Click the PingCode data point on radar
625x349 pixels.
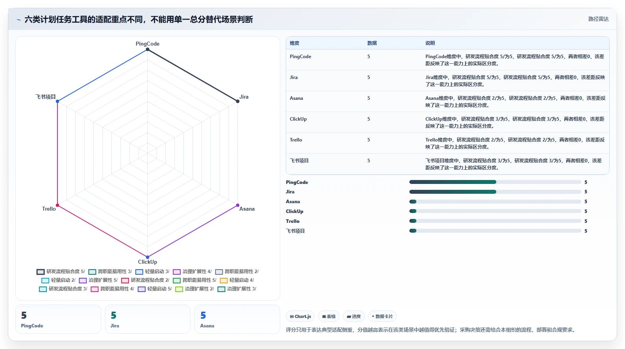coord(148,50)
